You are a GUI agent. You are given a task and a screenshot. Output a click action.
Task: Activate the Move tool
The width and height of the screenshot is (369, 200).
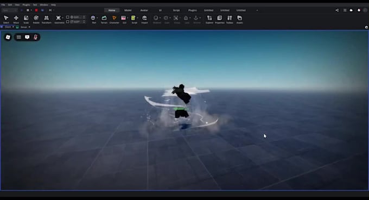[16, 19]
